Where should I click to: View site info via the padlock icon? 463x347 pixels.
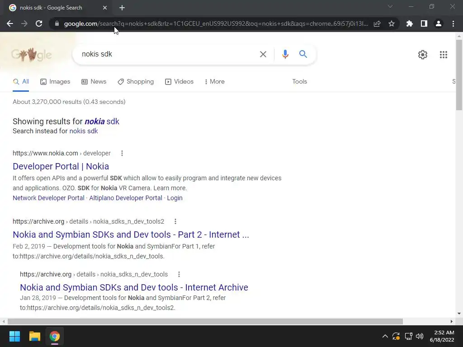coord(57,23)
